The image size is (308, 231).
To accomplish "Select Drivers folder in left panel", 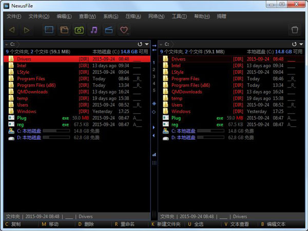I will pyautogui.click(x=77, y=59).
